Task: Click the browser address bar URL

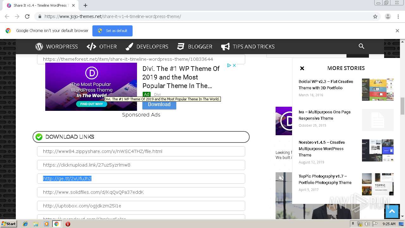Action: [x=113, y=16]
